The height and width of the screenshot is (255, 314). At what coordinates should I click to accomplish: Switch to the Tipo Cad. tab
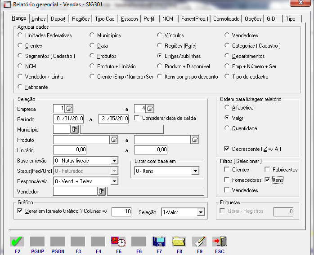point(105,19)
